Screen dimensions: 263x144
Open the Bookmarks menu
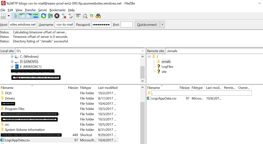[58, 10]
